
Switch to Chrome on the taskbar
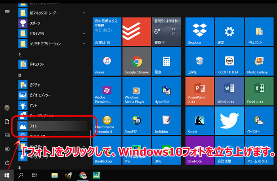pos(83,175)
